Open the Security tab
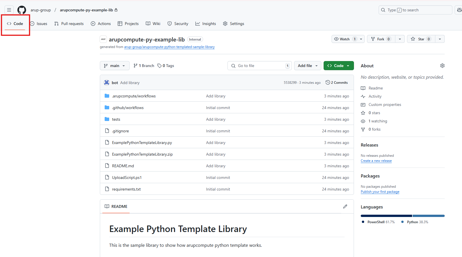 point(178,24)
